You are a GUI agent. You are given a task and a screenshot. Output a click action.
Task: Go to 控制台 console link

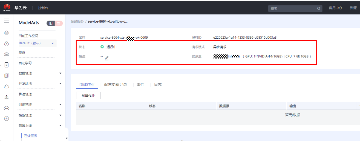coord(43,8)
